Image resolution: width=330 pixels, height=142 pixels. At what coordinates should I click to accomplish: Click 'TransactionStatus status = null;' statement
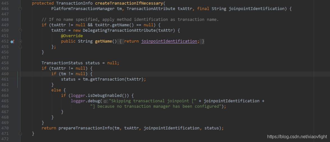pyautogui.click(x=80, y=63)
